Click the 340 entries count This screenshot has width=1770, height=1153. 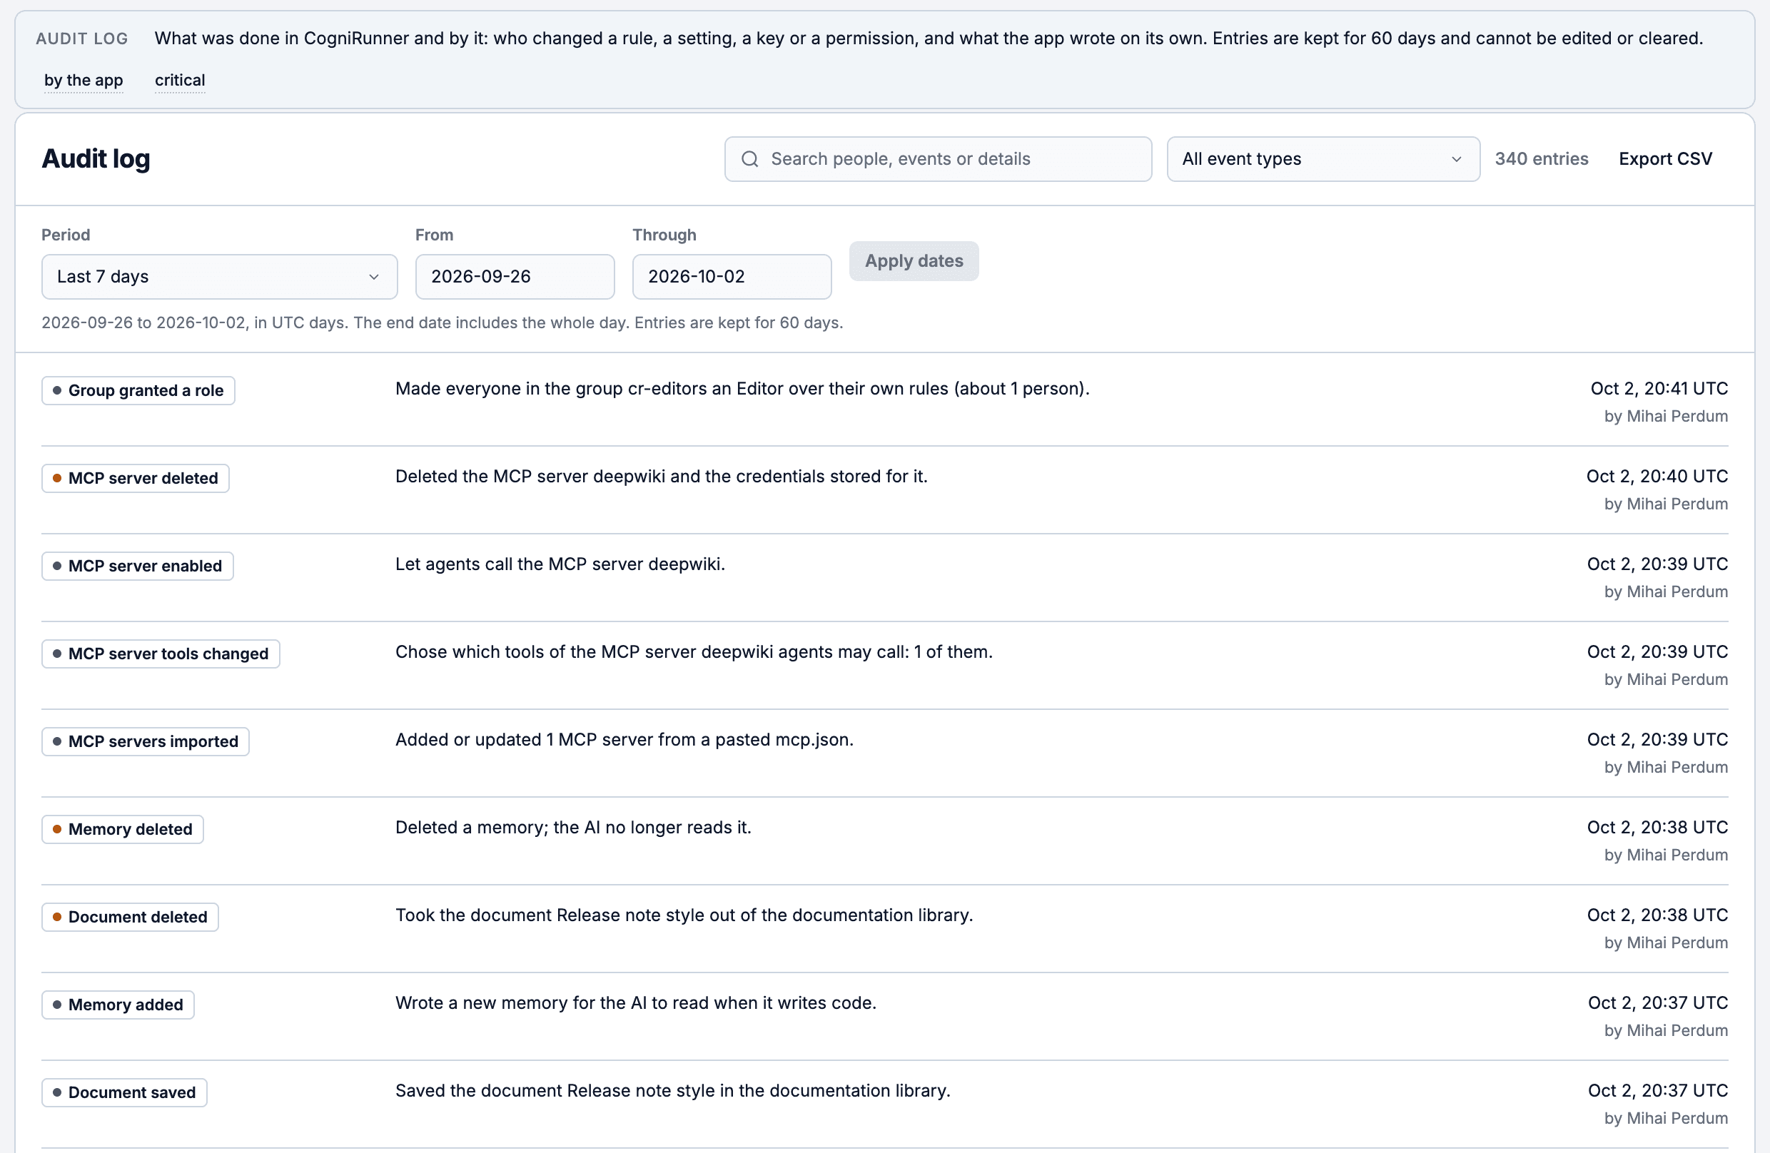click(x=1541, y=159)
